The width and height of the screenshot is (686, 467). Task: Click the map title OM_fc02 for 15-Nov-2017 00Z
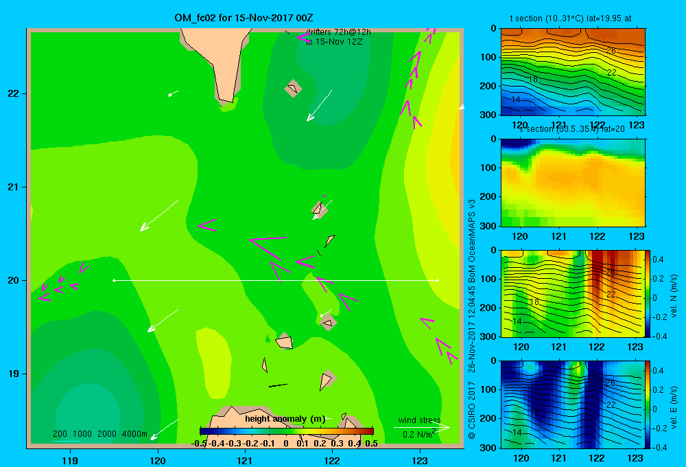tap(244, 18)
